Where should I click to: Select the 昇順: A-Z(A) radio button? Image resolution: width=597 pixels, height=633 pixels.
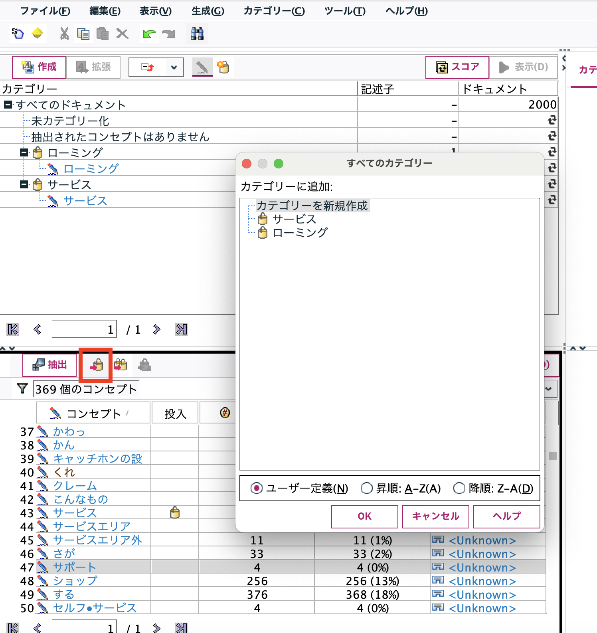(366, 488)
